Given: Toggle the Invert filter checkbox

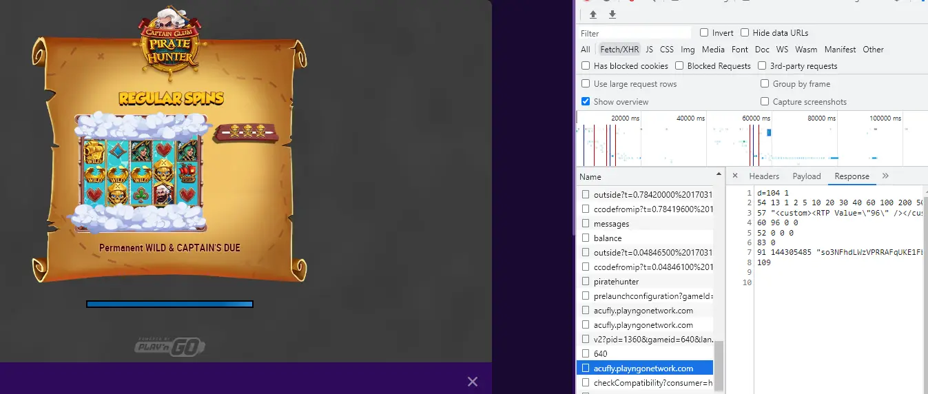Looking at the screenshot, I should click(x=704, y=32).
